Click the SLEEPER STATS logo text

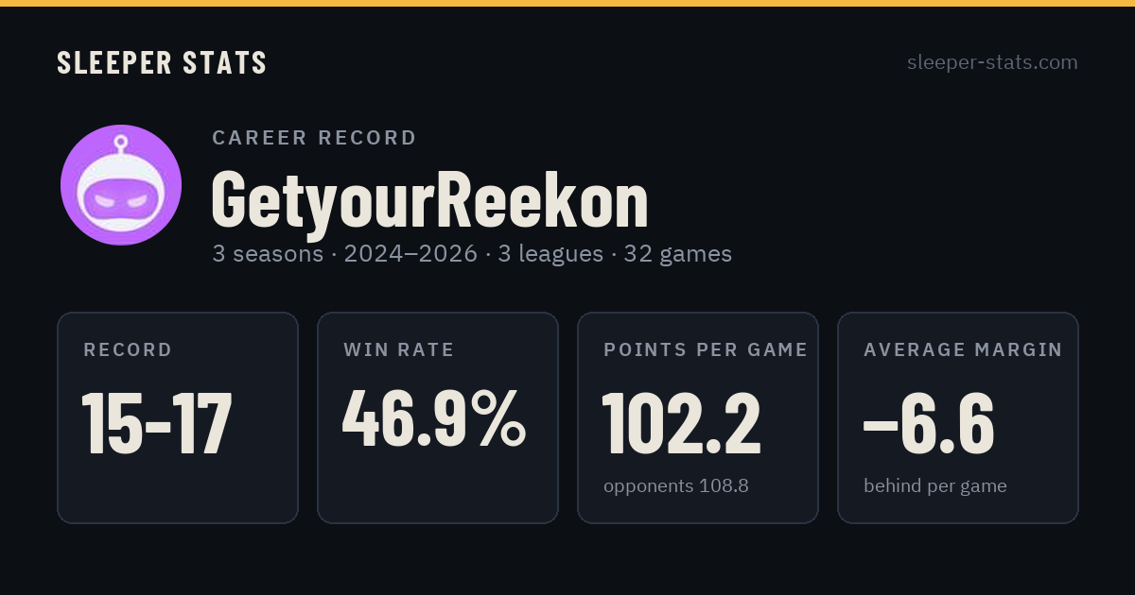[162, 63]
